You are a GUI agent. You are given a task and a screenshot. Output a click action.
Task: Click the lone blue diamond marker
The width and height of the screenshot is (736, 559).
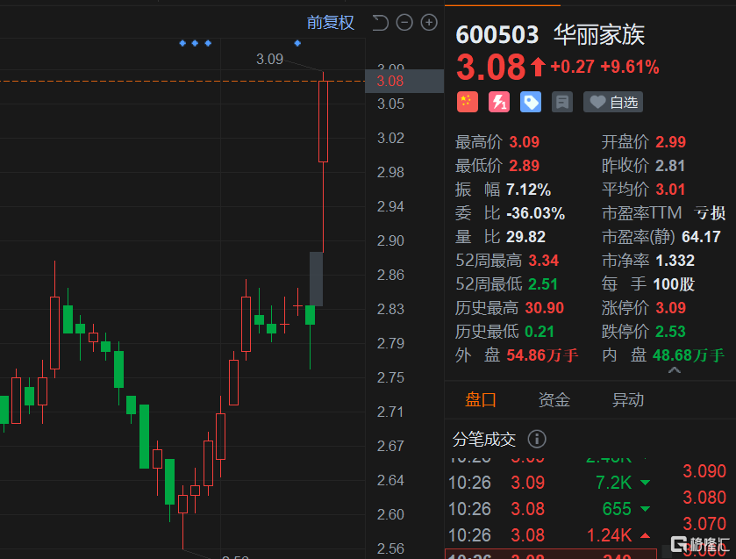click(297, 43)
